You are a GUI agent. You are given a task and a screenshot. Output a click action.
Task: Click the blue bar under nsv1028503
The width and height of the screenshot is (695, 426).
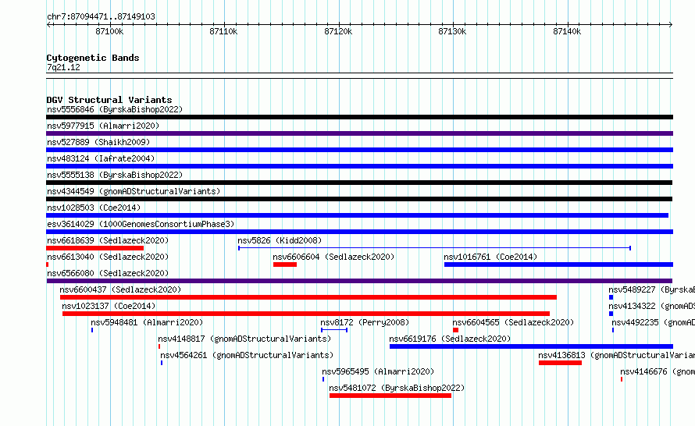coord(357,215)
